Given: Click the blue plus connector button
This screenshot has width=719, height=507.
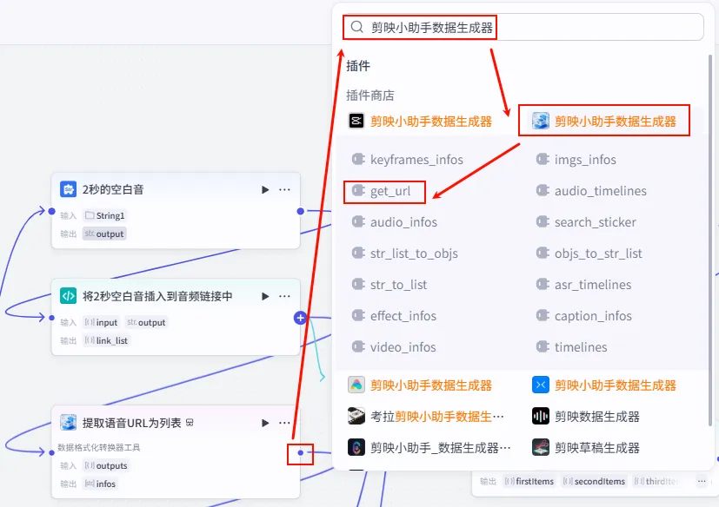Looking at the screenshot, I should point(300,318).
